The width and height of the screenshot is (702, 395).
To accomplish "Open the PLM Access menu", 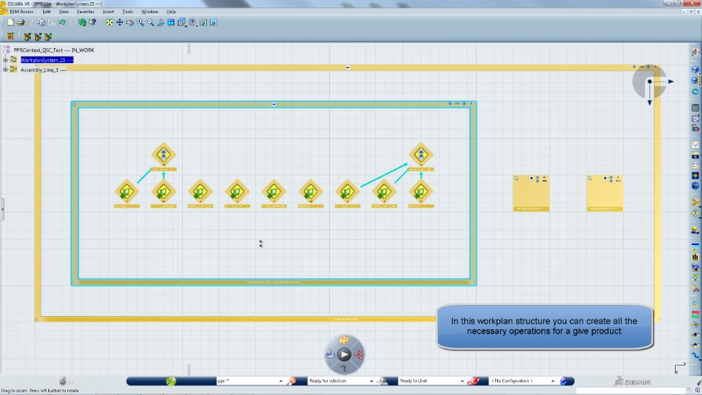I will pos(21,12).
